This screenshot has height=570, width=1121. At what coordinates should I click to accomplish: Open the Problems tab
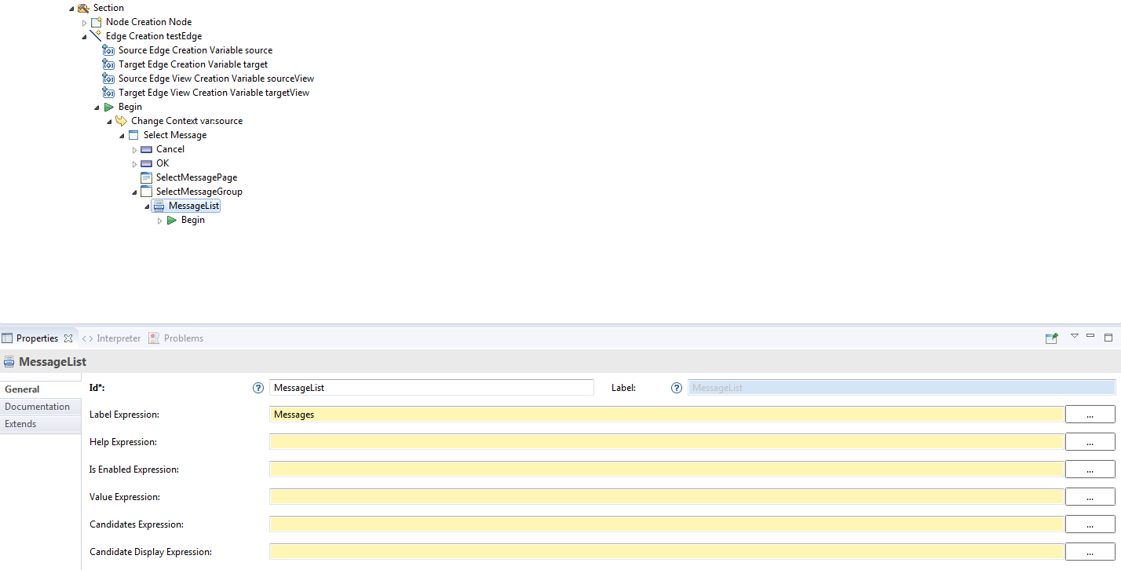(183, 338)
